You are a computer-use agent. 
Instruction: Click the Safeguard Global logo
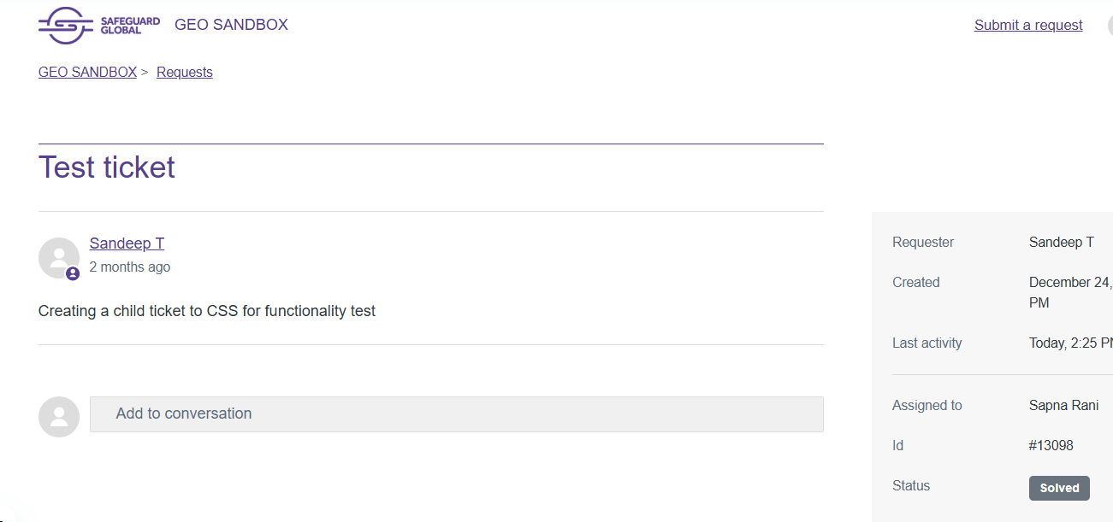point(98,25)
